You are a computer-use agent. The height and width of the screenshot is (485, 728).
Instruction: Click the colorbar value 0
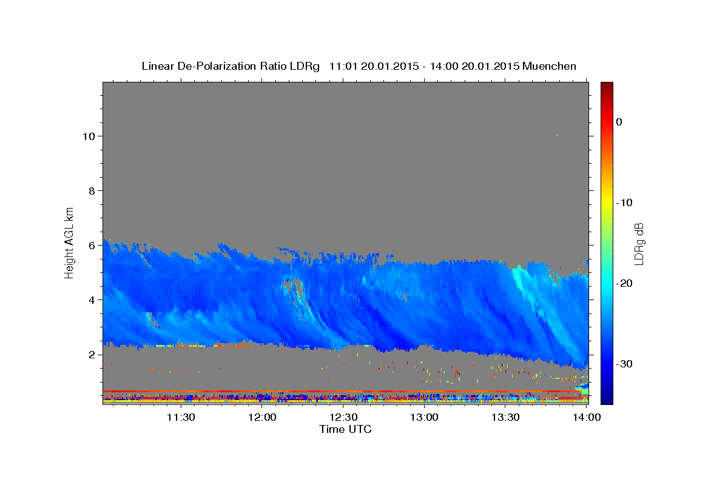(619, 122)
